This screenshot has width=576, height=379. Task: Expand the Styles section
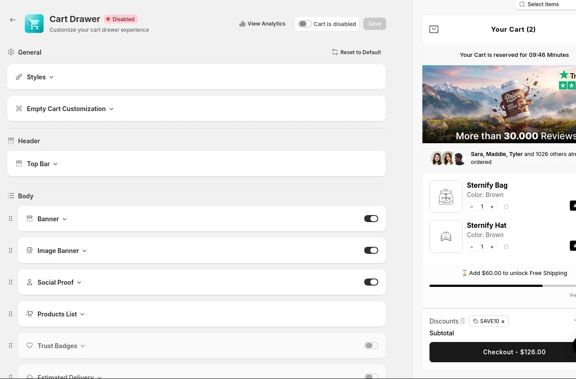[40, 77]
